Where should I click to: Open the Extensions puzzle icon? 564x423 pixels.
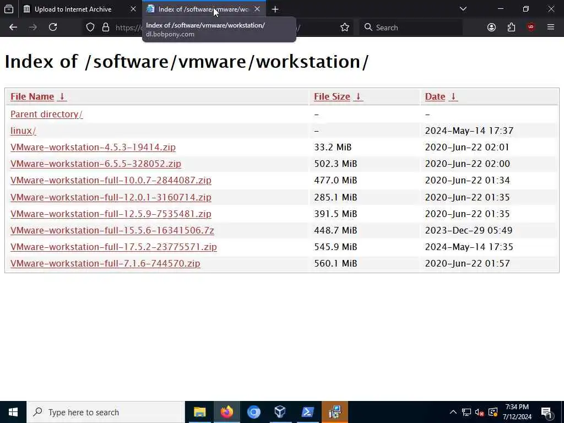click(511, 28)
